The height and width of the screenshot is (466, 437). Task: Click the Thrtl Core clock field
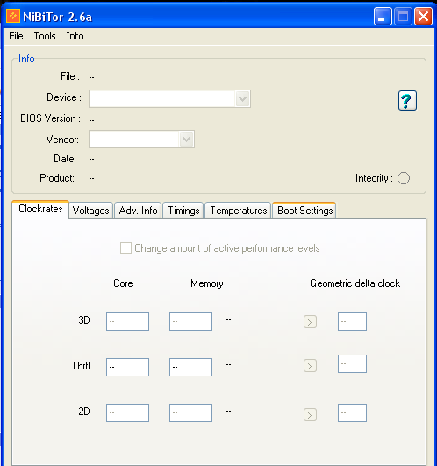coord(127,368)
